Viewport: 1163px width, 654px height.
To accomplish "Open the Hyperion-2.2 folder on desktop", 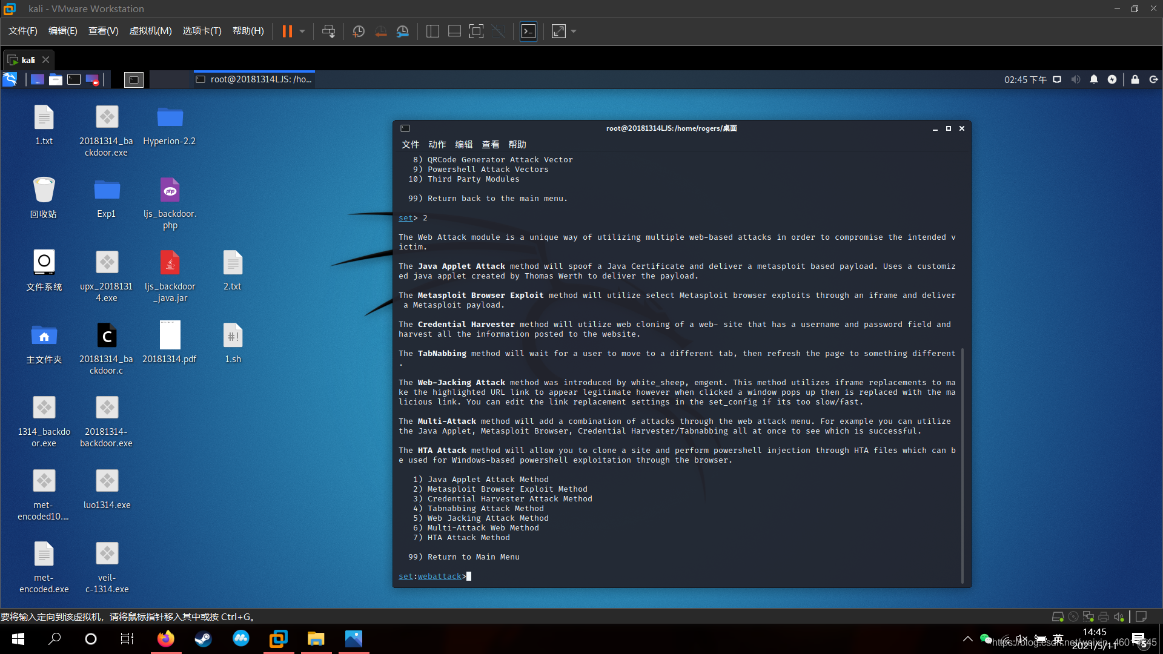I will tap(170, 118).
